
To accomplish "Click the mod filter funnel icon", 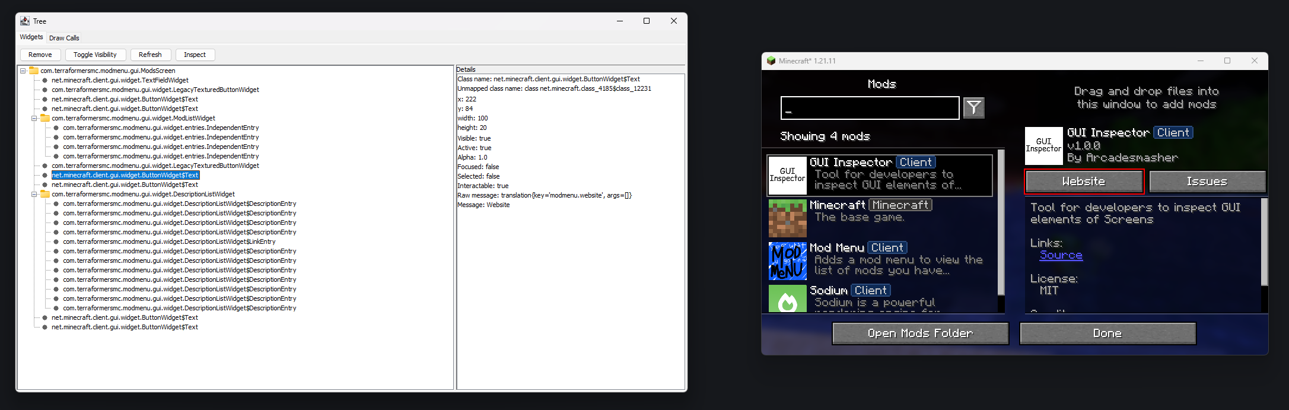I will [x=973, y=107].
